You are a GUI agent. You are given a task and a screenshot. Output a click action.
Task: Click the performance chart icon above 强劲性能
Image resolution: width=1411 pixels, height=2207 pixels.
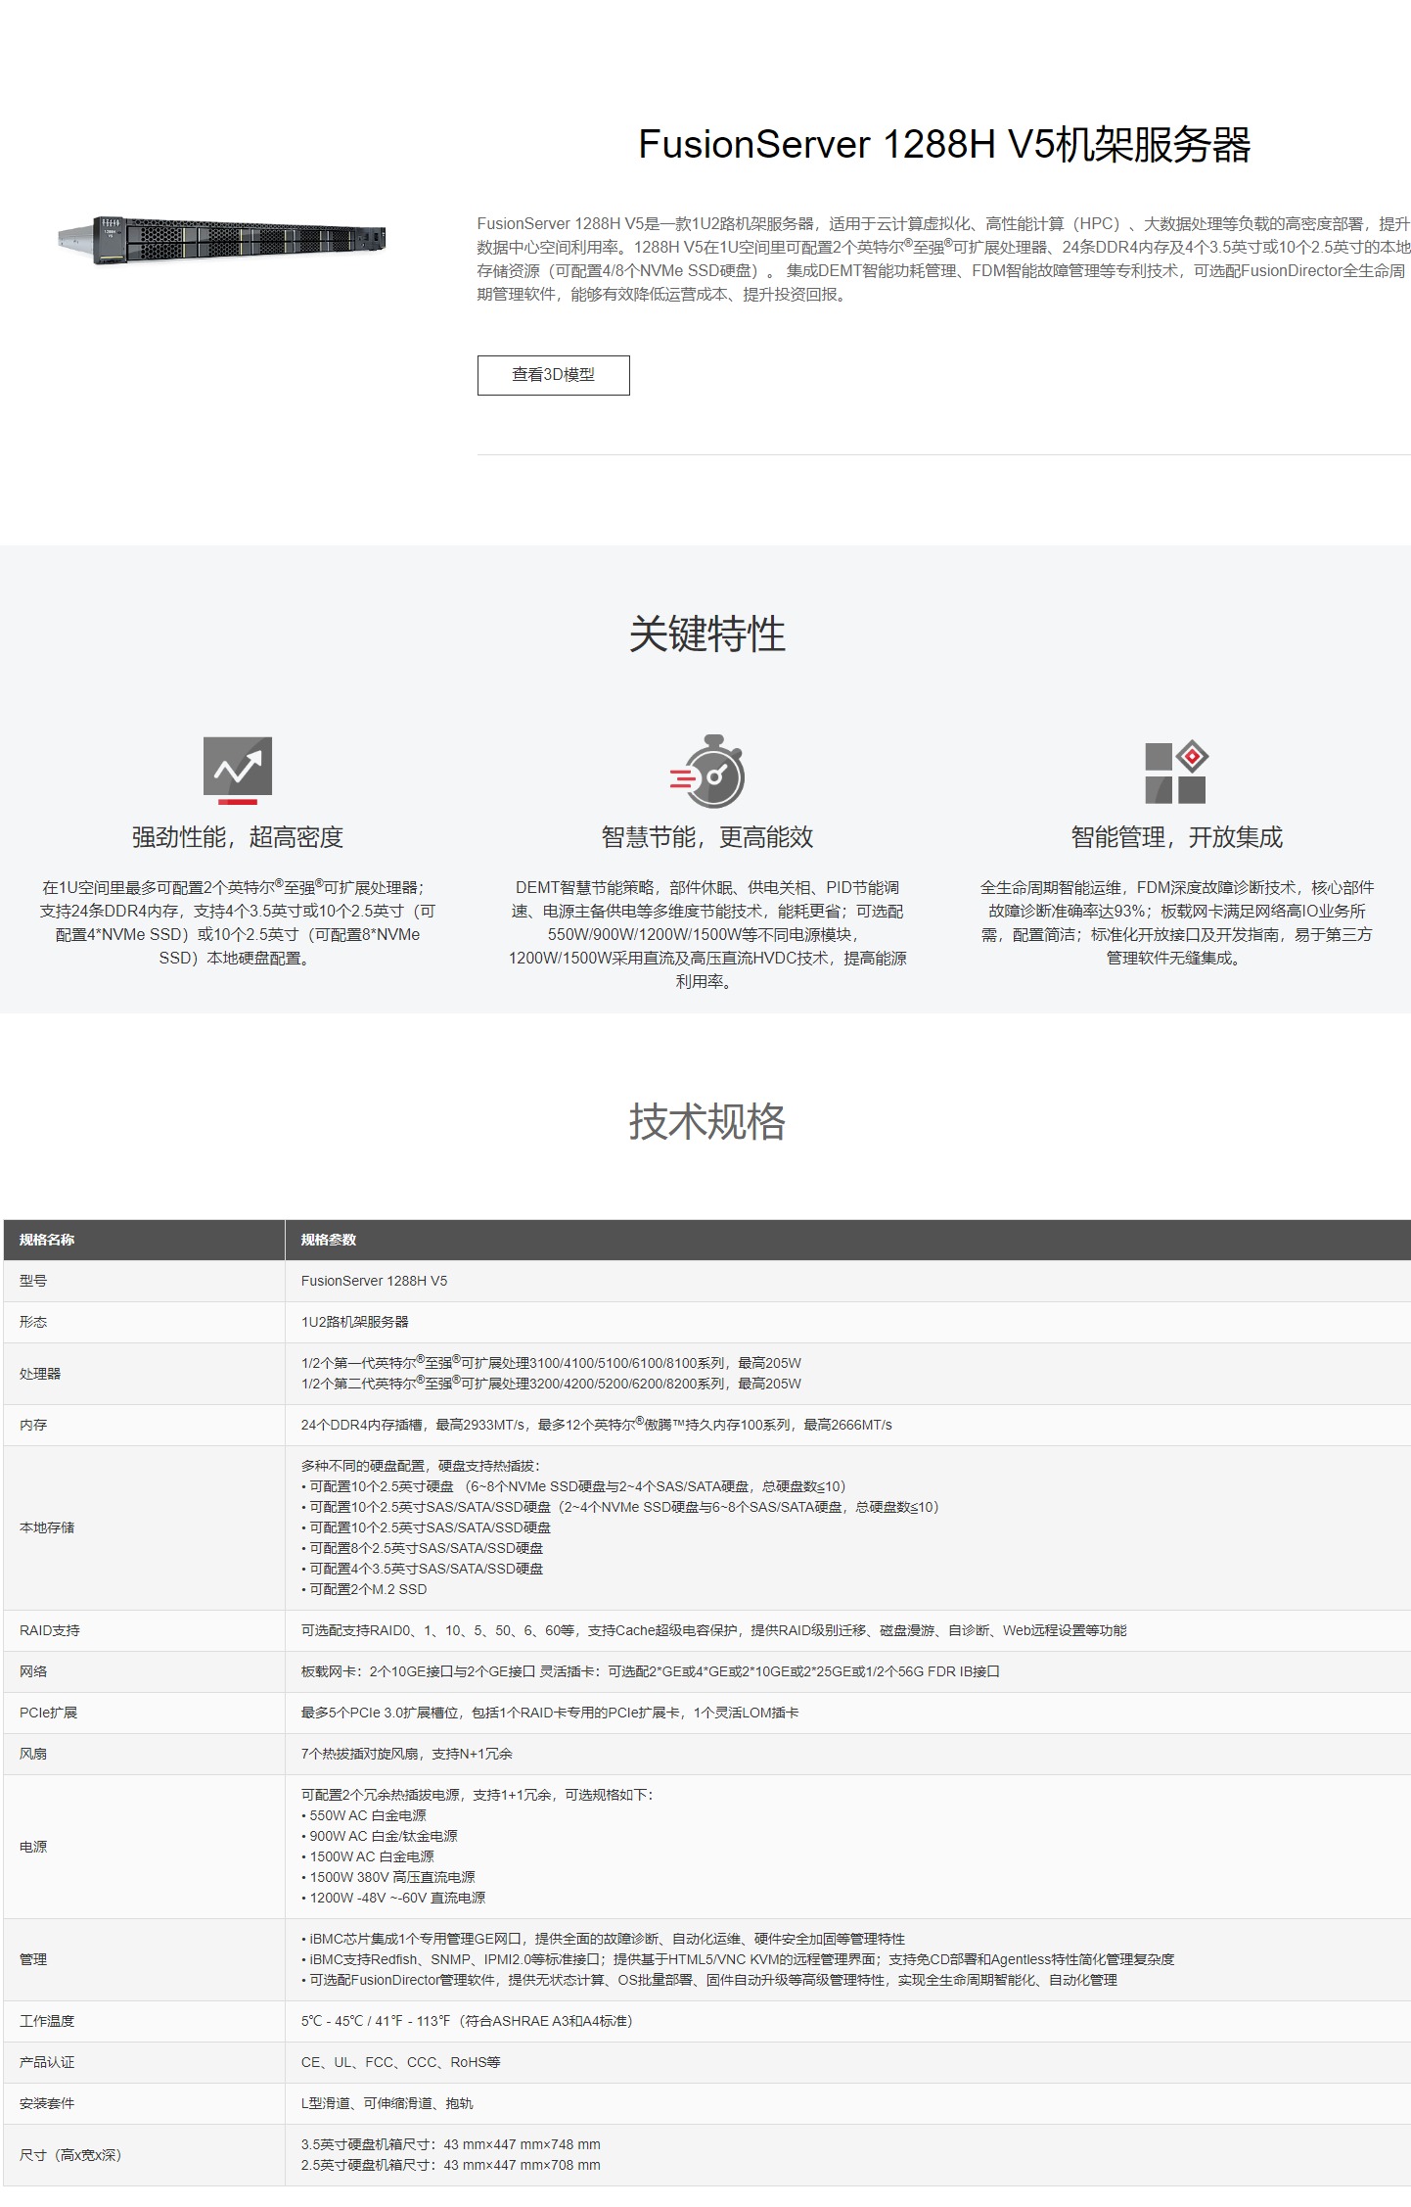click(238, 771)
